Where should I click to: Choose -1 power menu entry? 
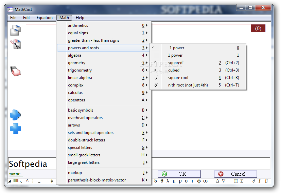pos(198,48)
